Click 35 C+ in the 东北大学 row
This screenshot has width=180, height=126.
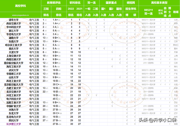[57, 113]
